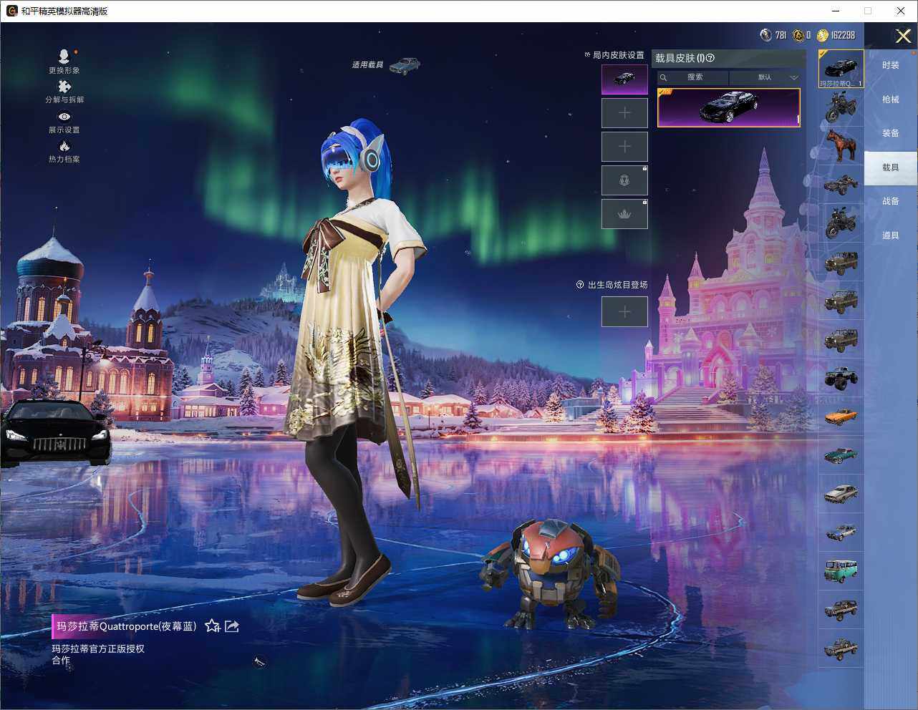The height and width of the screenshot is (710, 918).
Task: Click the 和平精英模拟器 app icon in title bar
Action: tap(12, 11)
